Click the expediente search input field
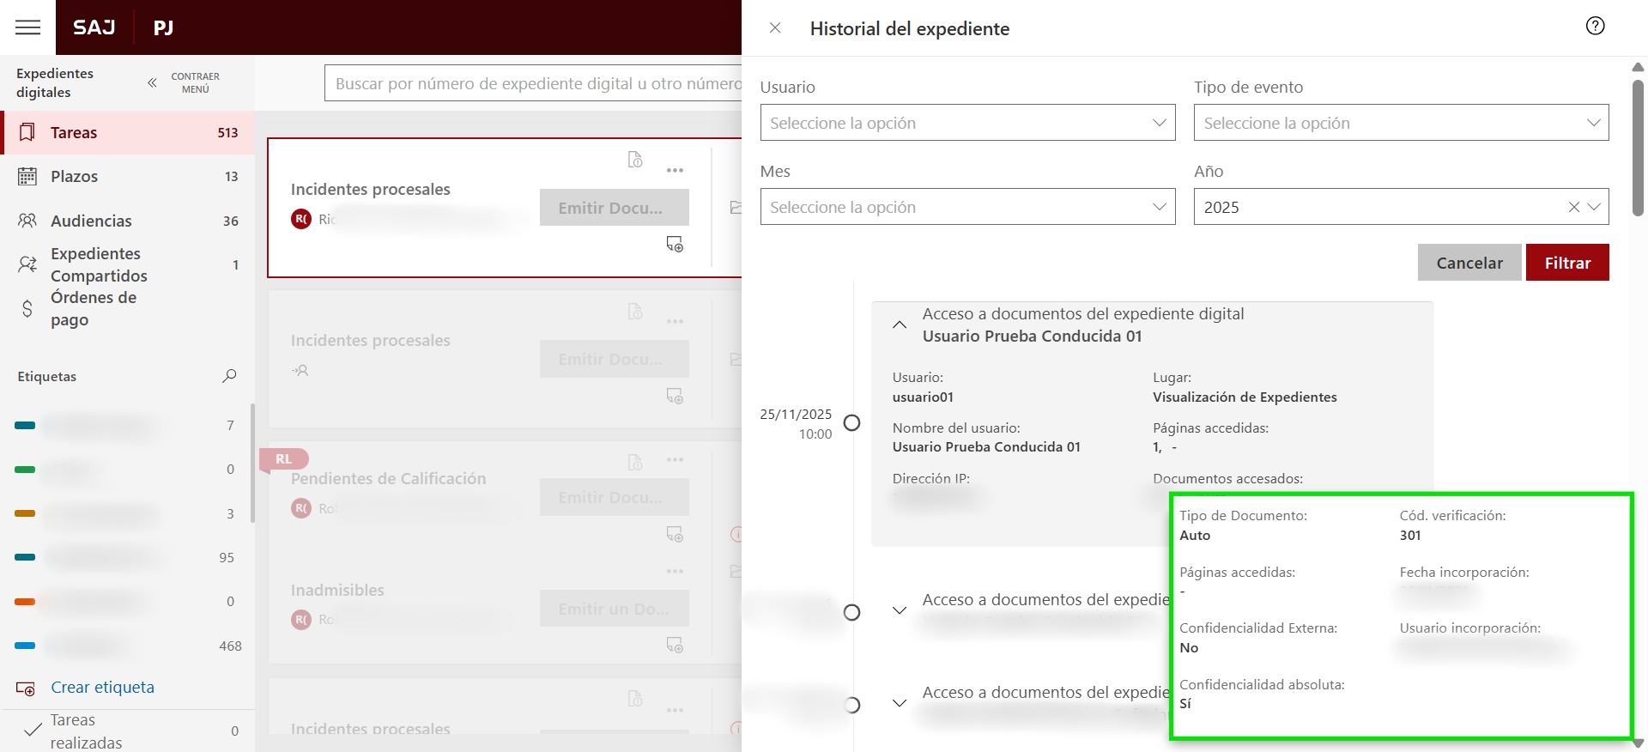1648x752 pixels. pyautogui.click(x=532, y=83)
